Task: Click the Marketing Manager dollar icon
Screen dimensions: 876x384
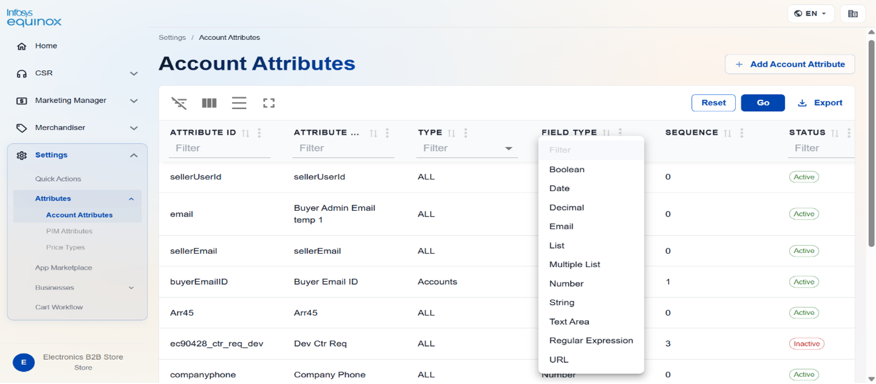Action: click(22, 101)
